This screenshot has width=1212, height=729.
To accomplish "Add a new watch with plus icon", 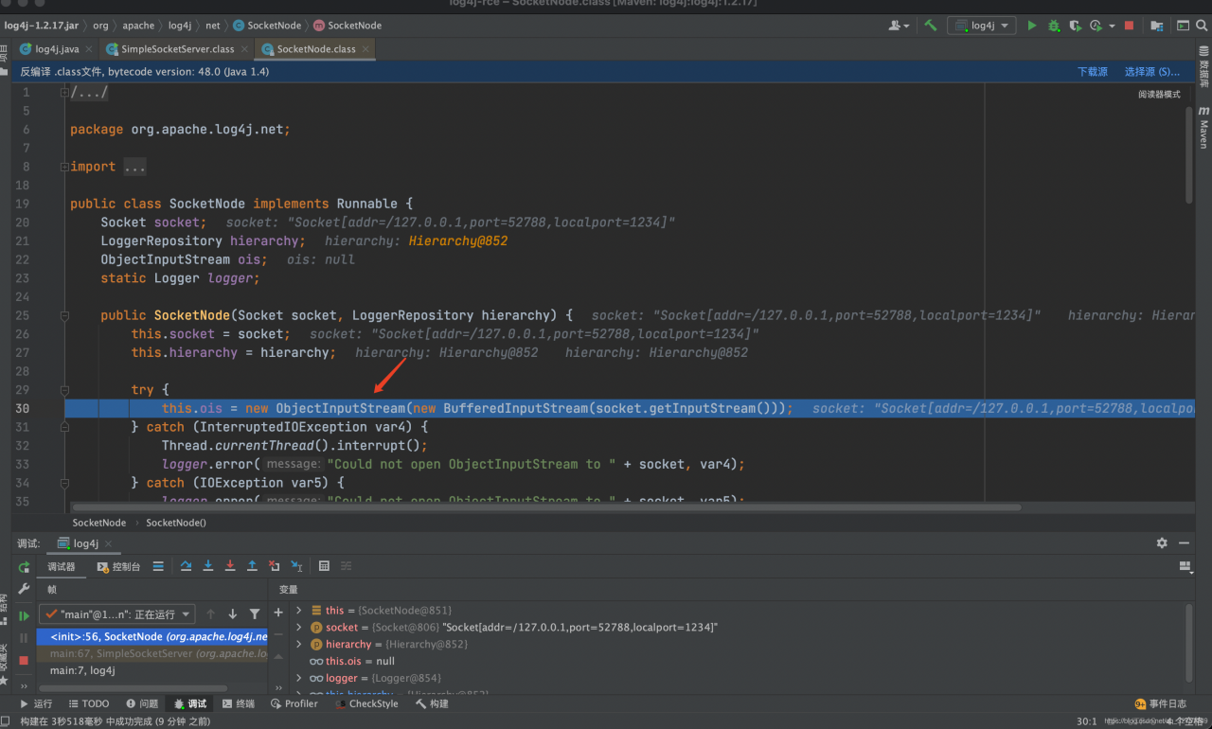I will point(278,613).
